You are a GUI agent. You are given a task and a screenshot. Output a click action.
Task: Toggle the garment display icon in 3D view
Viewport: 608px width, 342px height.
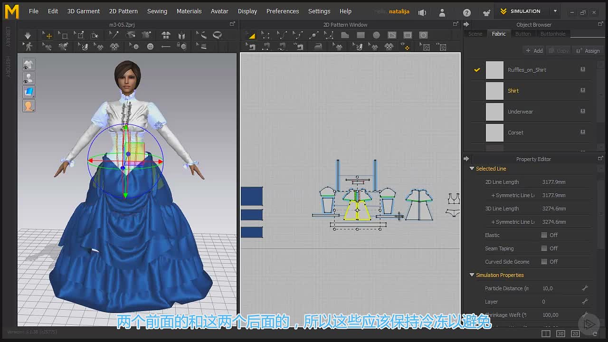28,64
